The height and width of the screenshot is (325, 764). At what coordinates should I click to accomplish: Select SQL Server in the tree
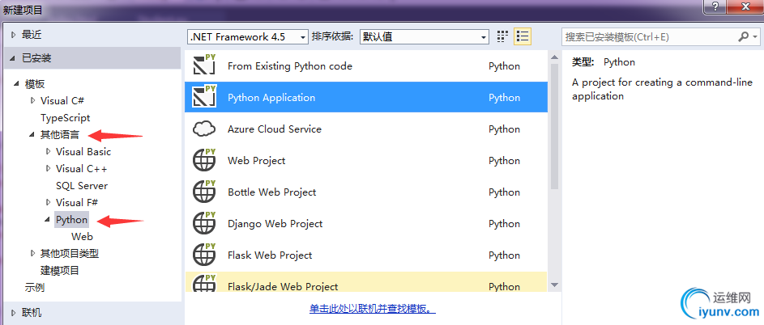click(x=82, y=186)
